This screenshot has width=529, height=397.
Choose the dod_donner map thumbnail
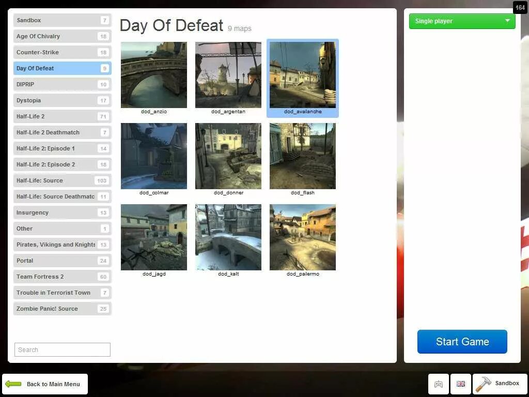click(228, 156)
